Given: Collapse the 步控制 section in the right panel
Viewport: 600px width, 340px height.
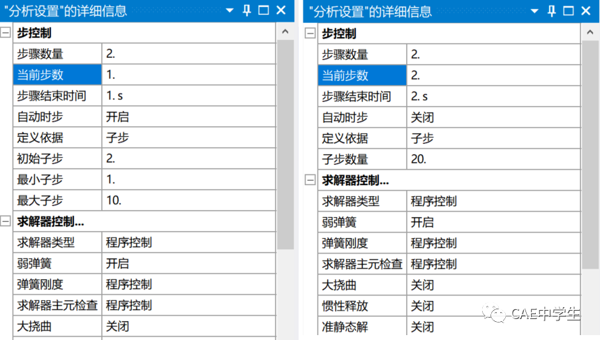Looking at the screenshot, I should click(x=310, y=33).
